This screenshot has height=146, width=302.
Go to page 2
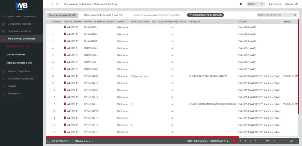coord(240,141)
